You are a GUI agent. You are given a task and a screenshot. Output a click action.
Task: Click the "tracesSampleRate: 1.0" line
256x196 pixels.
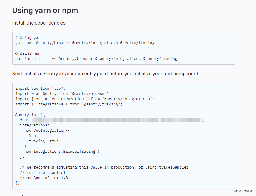[x=45, y=178]
